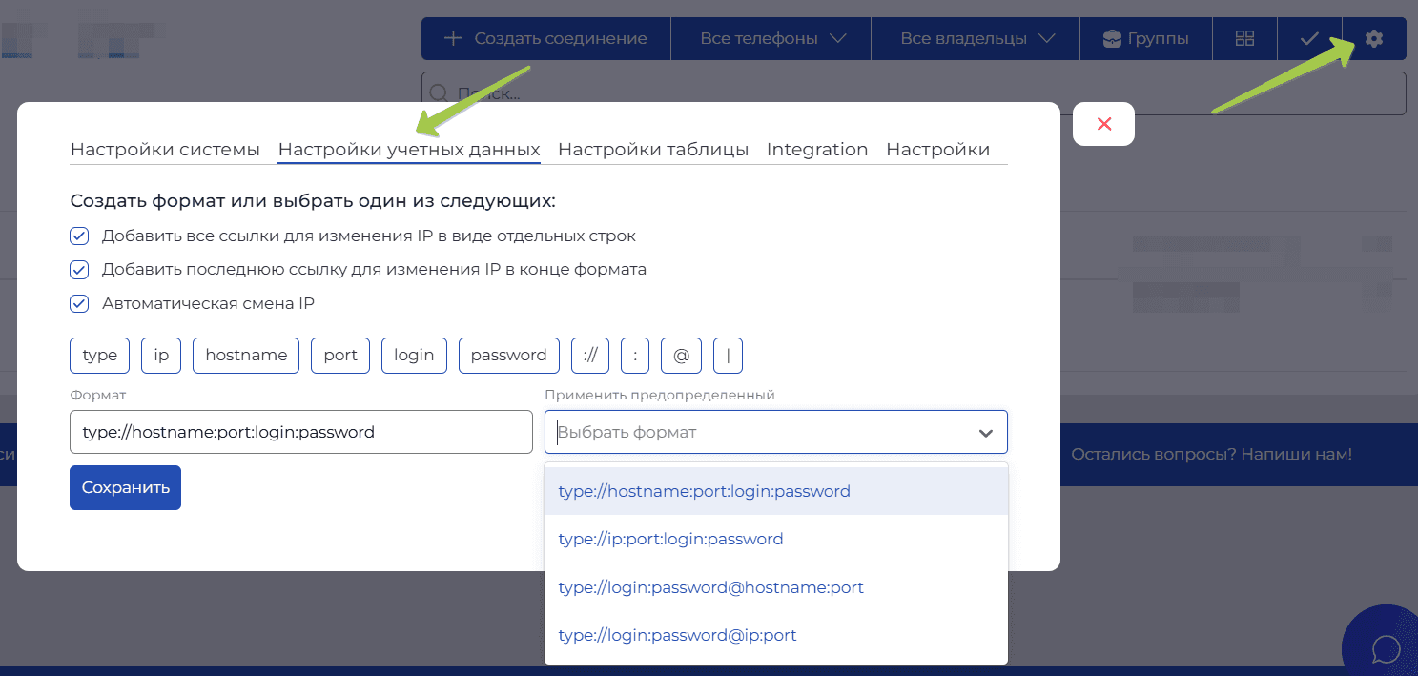This screenshot has height=676, width=1418.
Task: Open the Выбрать формат combo box
Action: 775,432
